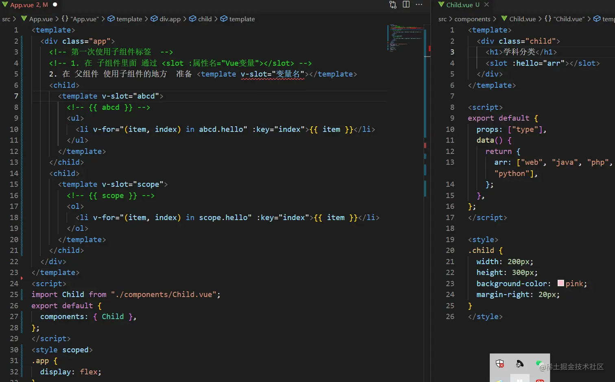
Task: Open the More Actions ellipsis menu
Action: point(419,4)
